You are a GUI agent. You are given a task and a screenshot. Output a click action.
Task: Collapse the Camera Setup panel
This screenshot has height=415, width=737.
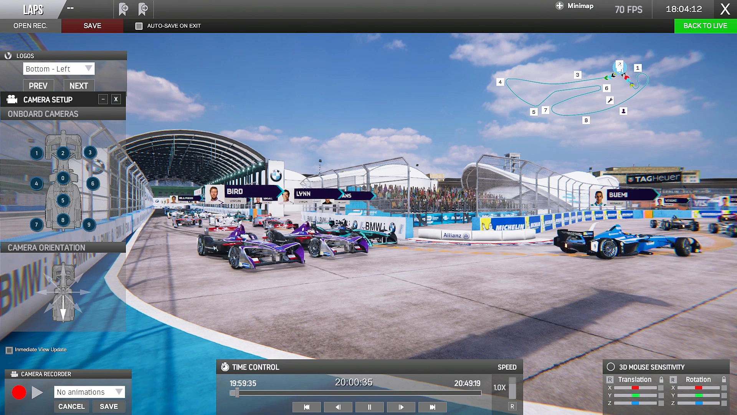(x=102, y=99)
